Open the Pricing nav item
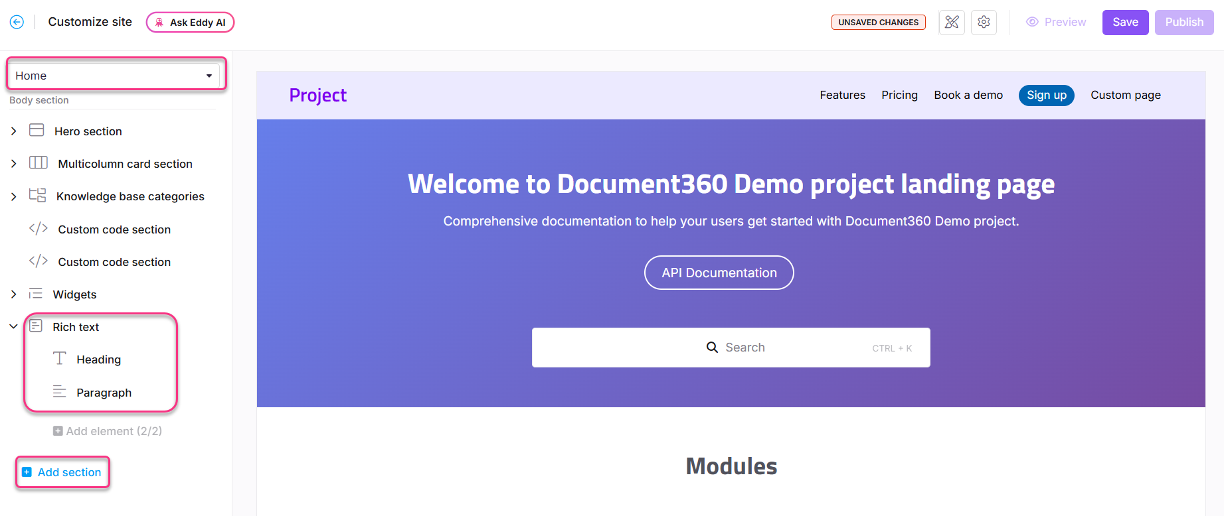1224x516 pixels. pos(899,95)
